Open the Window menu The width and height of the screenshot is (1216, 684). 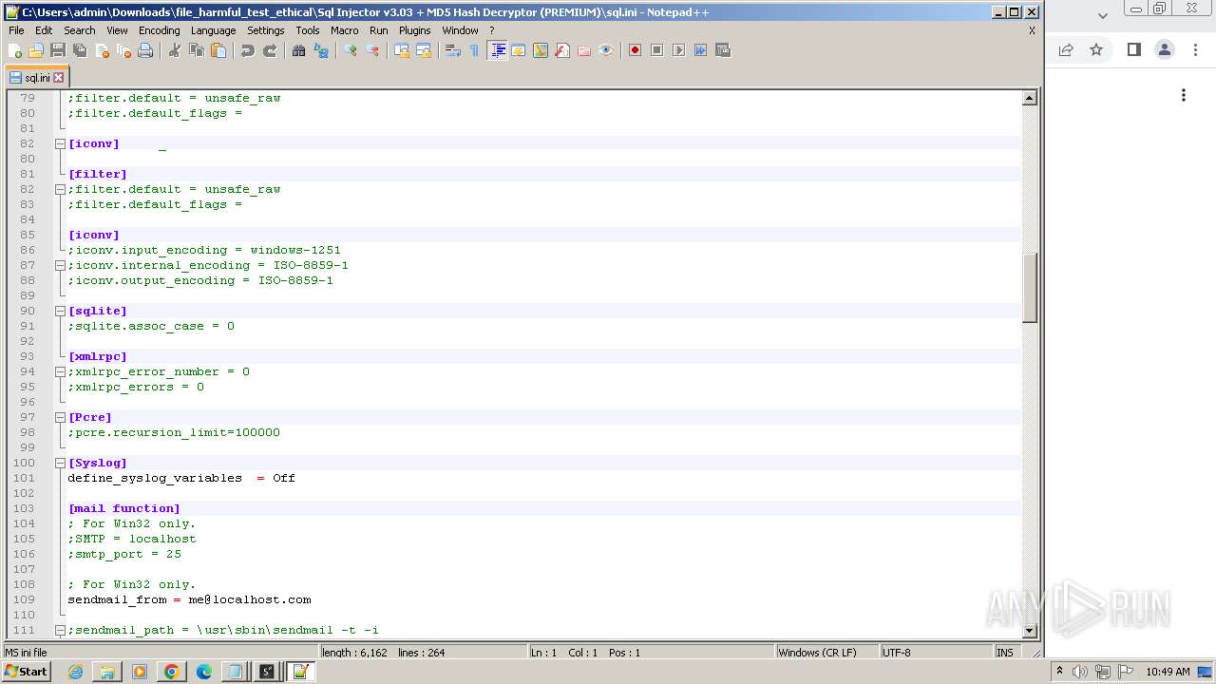(460, 30)
